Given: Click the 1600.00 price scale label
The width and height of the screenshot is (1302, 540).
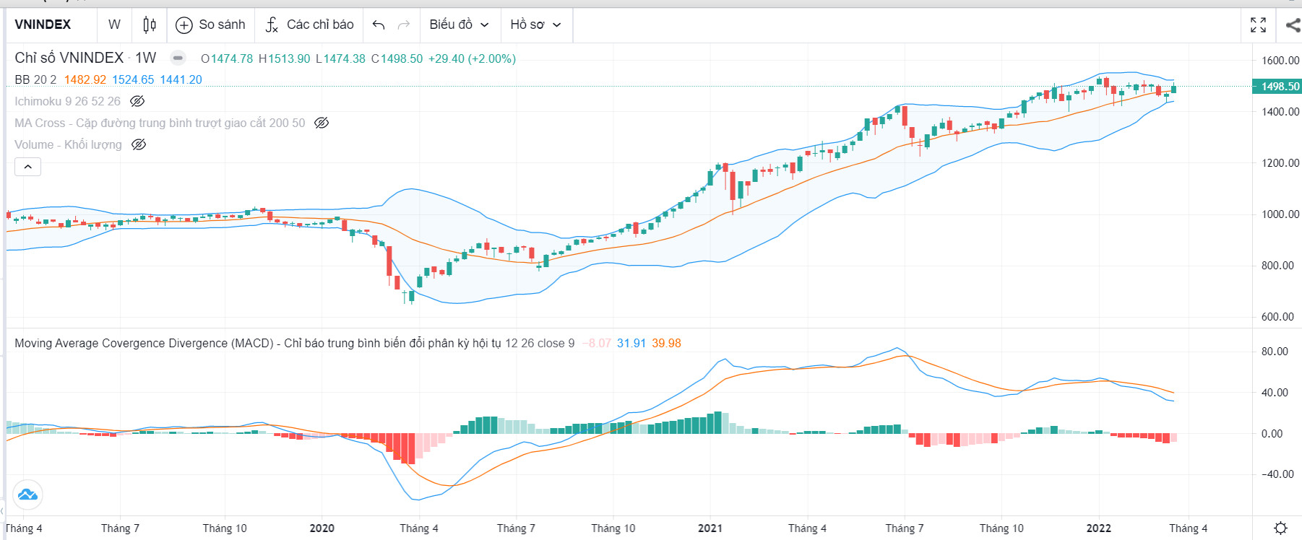Looking at the screenshot, I should [1280, 61].
